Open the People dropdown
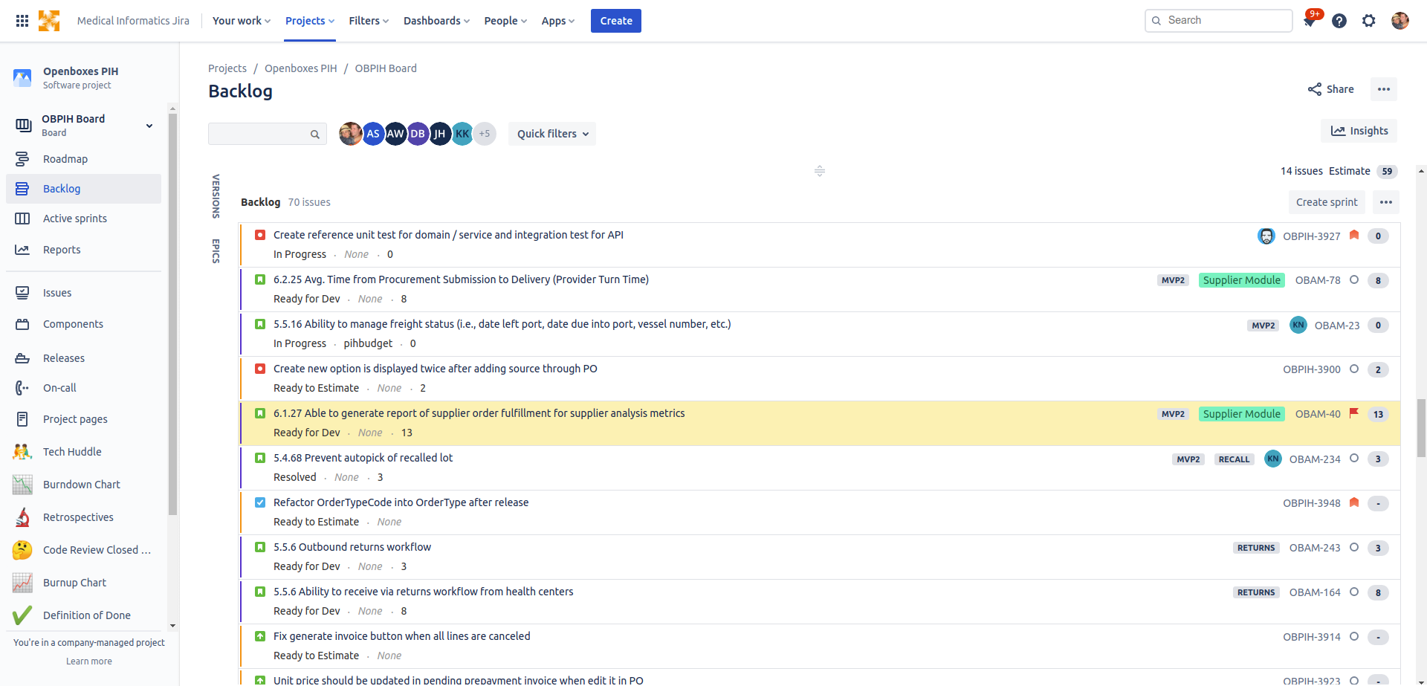This screenshot has width=1427, height=686. point(505,21)
